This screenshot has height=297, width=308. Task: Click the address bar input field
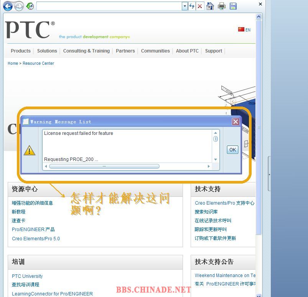pyautogui.click(x=109, y=6)
